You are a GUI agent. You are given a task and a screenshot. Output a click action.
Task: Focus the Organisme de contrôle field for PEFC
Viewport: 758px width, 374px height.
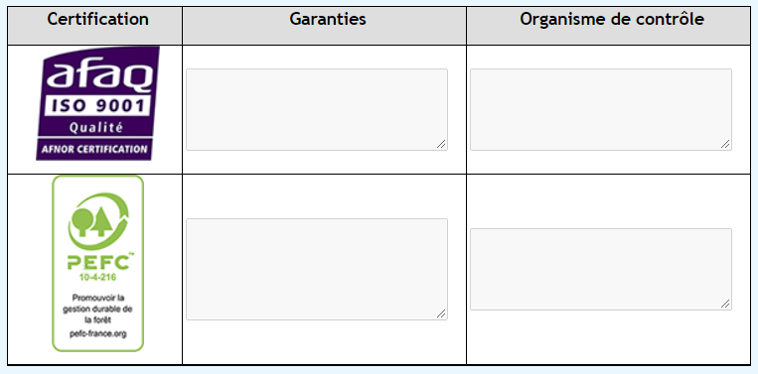pyautogui.click(x=601, y=269)
